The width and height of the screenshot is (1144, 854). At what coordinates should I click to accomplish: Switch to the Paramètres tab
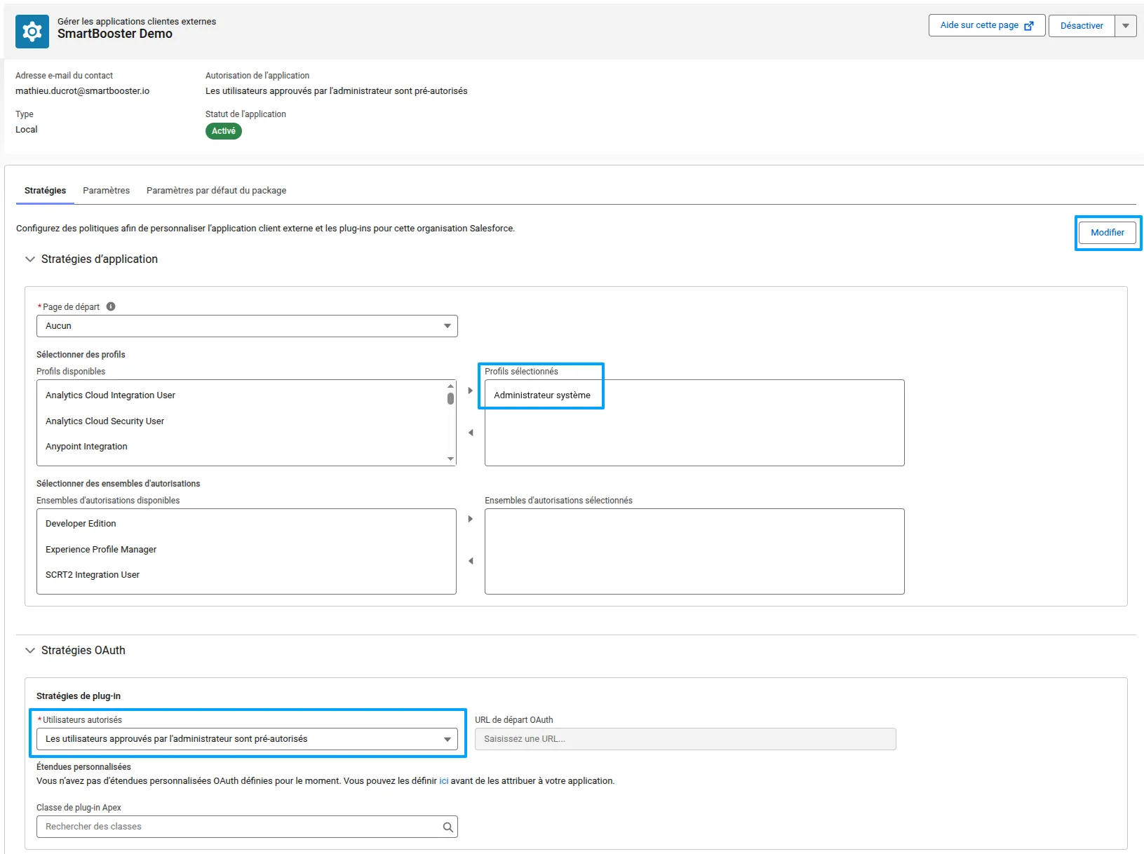pyautogui.click(x=107, y=191)
